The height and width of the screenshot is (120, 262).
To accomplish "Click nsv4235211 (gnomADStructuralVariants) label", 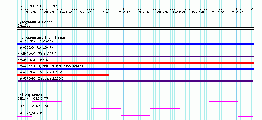I will [50, 66].
